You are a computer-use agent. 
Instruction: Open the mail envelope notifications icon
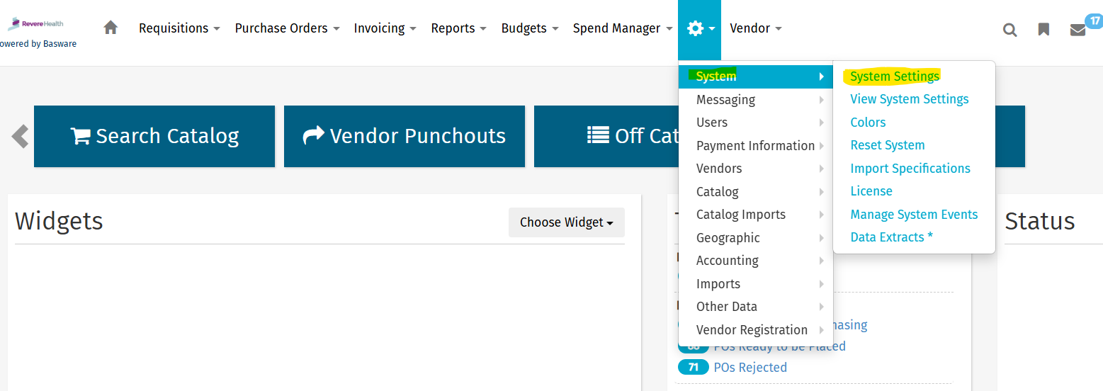click(x=1077, y=30)
